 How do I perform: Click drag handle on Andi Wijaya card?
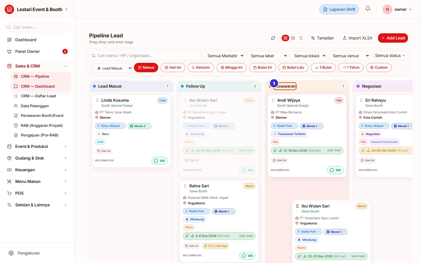click(273, 100)
